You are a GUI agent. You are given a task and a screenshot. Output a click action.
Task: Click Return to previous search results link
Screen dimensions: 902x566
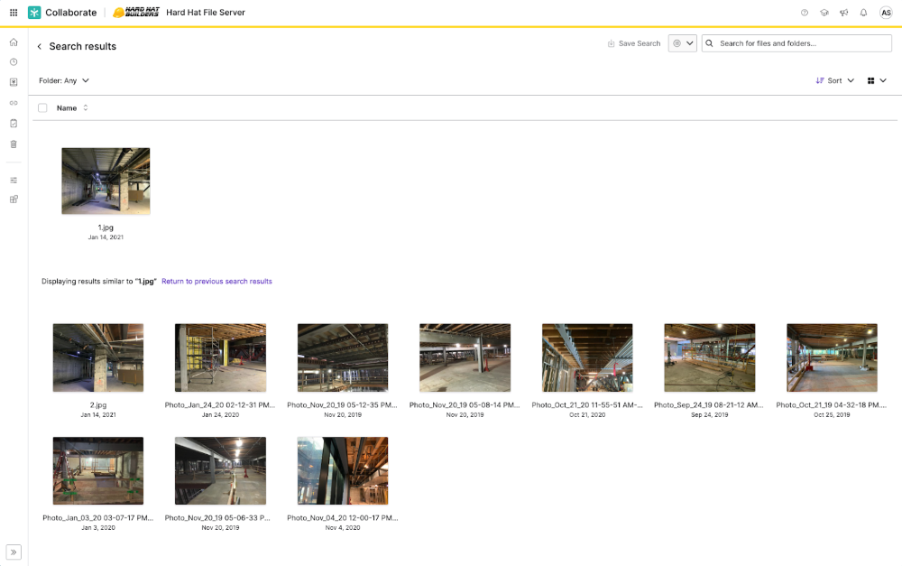216,282
